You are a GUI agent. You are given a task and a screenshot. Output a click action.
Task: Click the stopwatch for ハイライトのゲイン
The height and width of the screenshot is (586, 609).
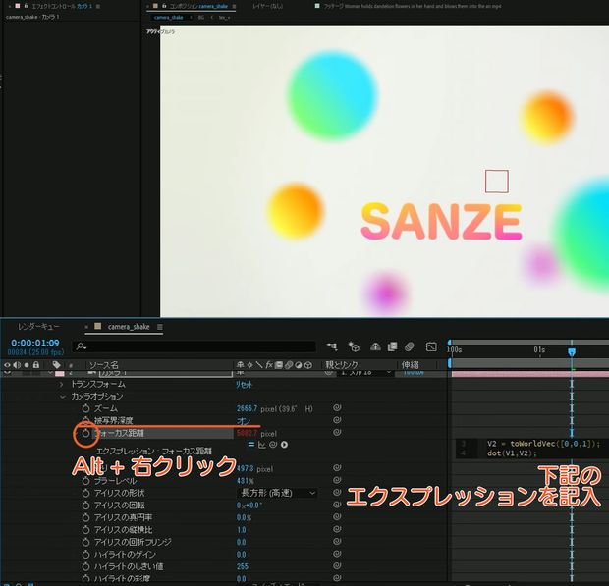coord(85,555)
